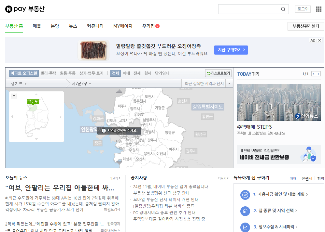Select 매매 transaction filter

(126, 73)
